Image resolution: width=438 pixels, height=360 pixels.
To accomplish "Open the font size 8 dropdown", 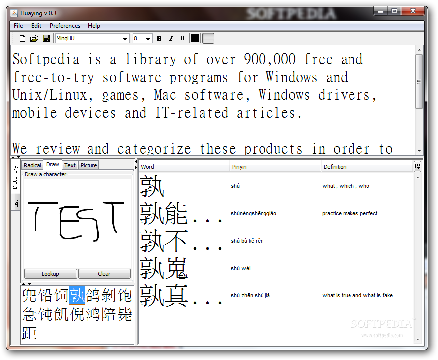I will pos(148,39).
